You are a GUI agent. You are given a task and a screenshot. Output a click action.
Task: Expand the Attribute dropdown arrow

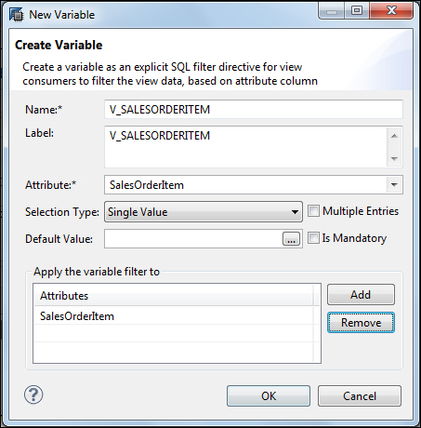coord(394,185)
